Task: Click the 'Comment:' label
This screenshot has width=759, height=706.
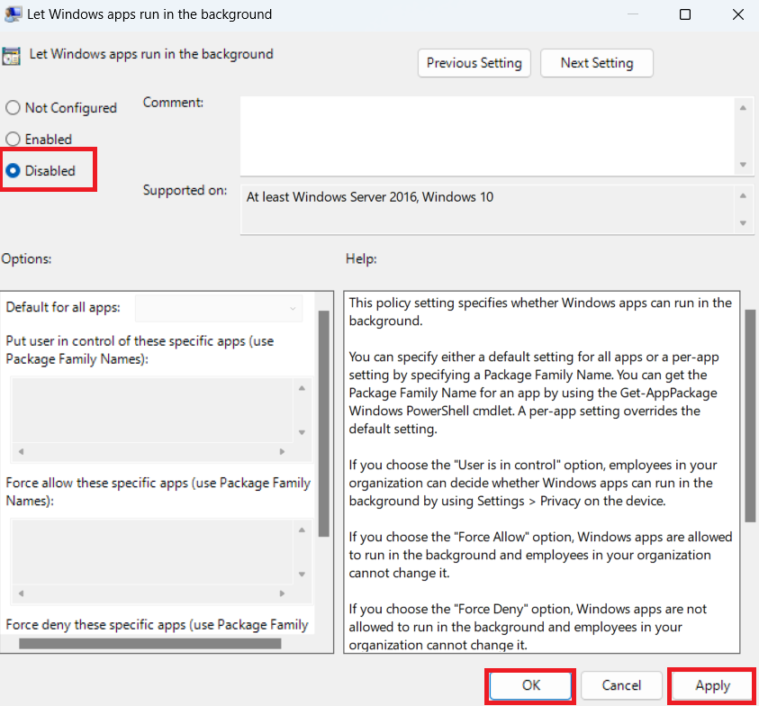Action: pyautogui.click(x=173, y=103)
